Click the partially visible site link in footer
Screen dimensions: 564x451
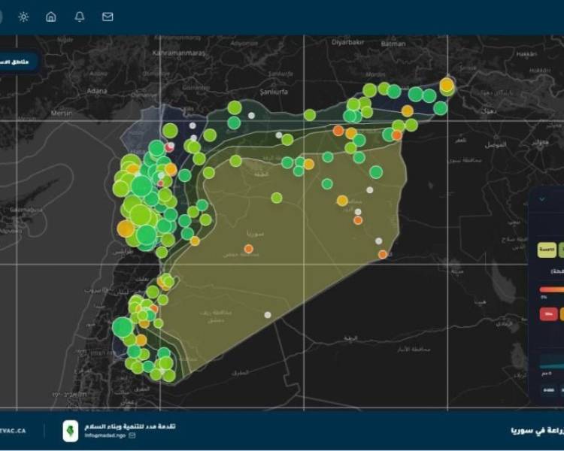click(14, 431)
